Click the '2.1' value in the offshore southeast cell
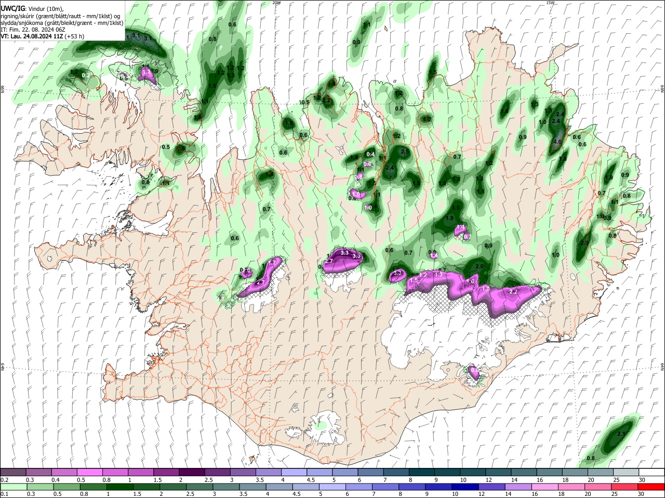Viewport: 665px width, 498px height. (x=620, y=434)
